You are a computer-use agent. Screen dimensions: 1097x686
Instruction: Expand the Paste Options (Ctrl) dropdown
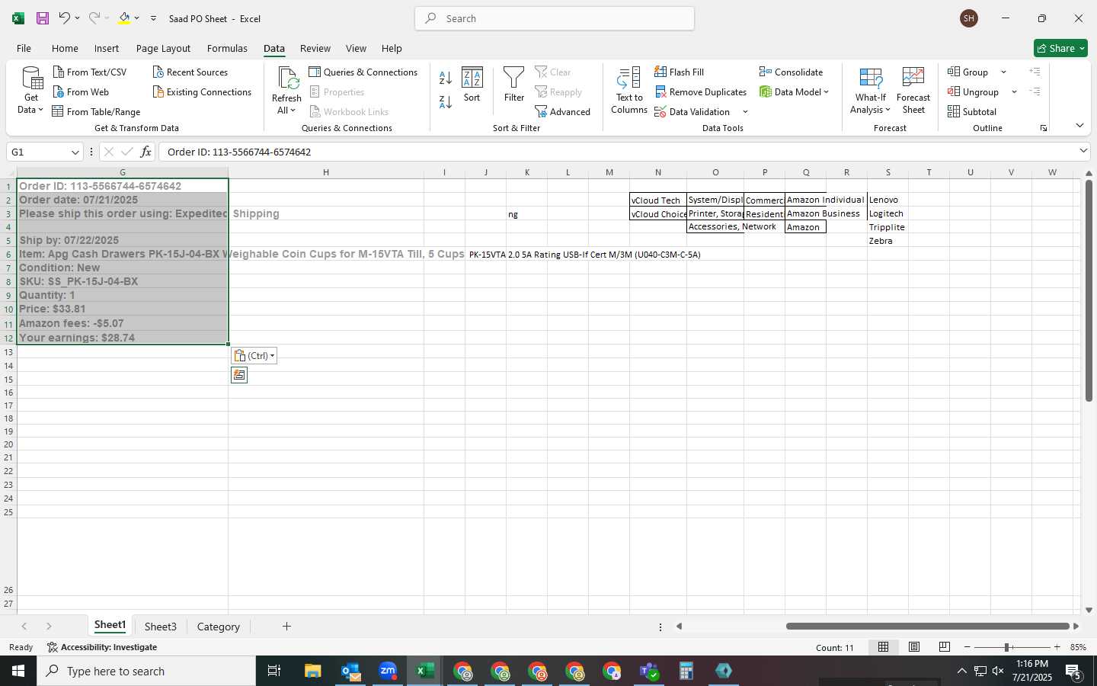[254, 356]
